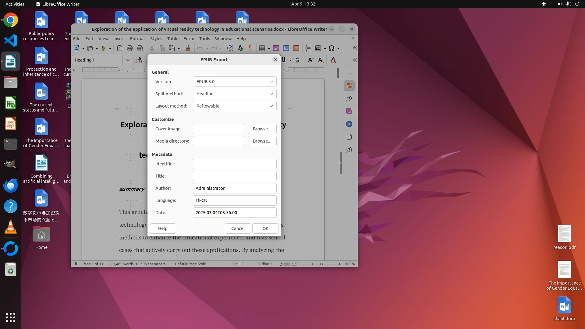Open the sidebar Properties panel icon
The height and width of the screenshot is (329, 585).
pos(349,86)
